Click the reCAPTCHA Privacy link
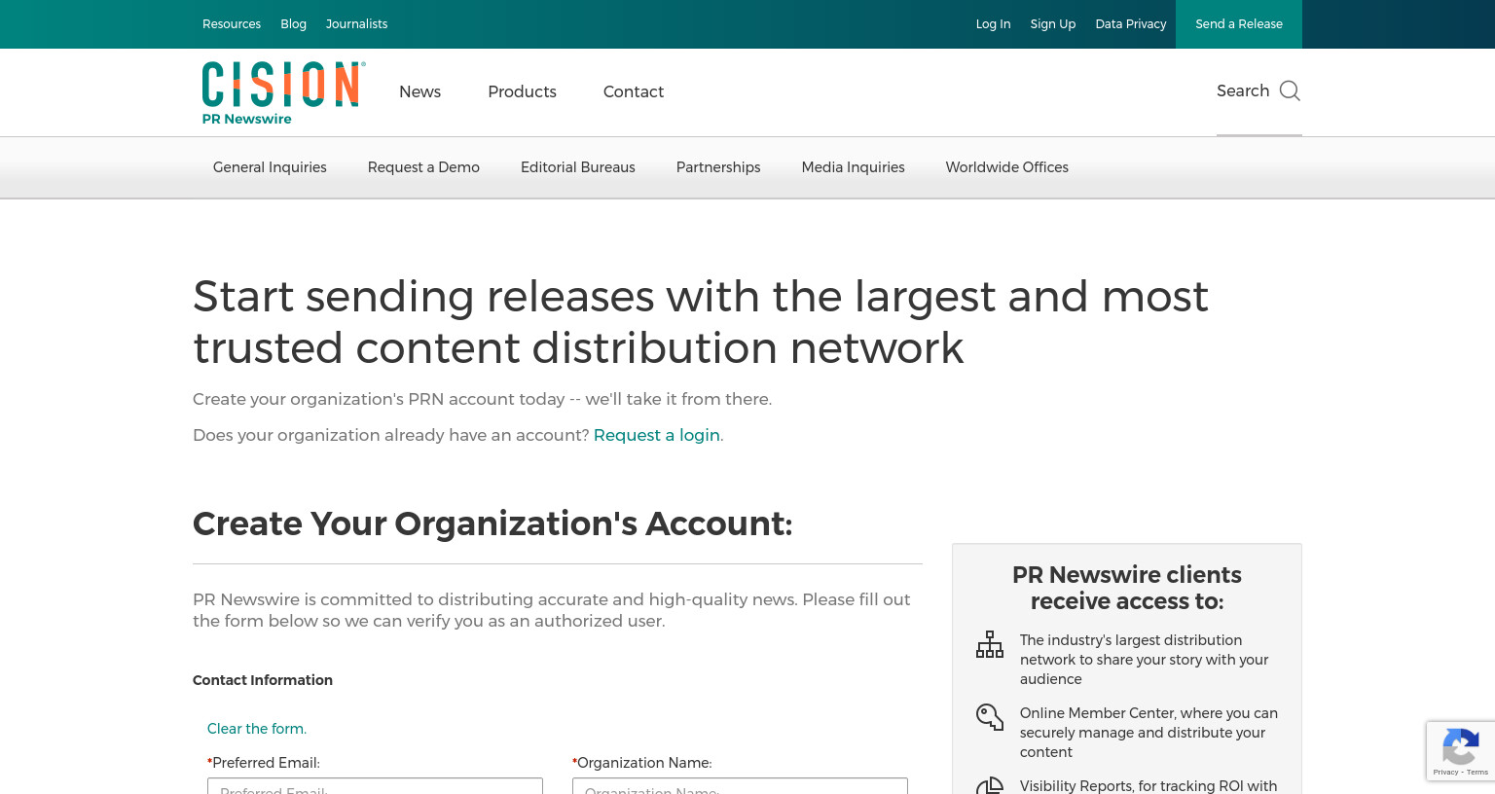 pos(1445,773)
